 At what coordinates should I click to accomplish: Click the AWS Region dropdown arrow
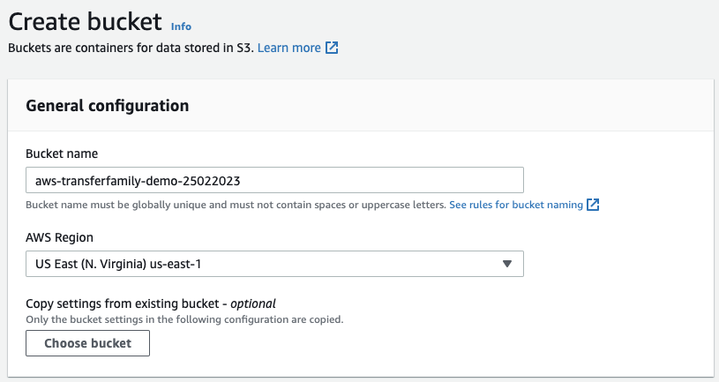[x=506, y=264]
